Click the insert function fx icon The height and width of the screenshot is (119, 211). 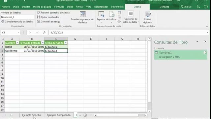coord(44,32)
